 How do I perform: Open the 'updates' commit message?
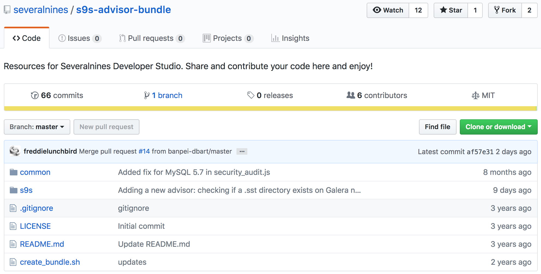click(x=132, y=262)
